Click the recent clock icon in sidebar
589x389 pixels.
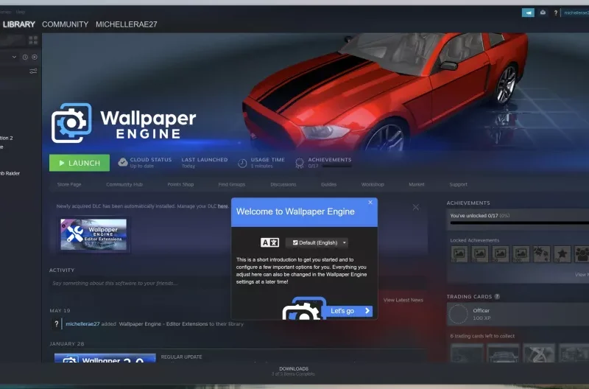(x=24, y=57)
